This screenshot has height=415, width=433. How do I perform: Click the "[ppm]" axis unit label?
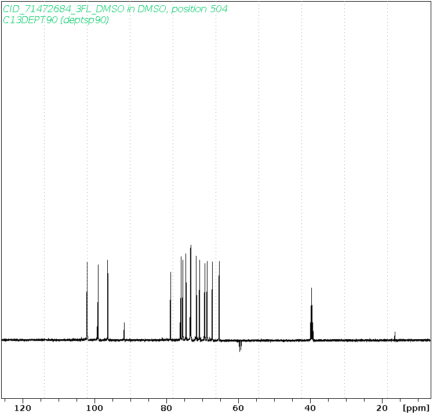pyautogui.click(x=416, y=408)
